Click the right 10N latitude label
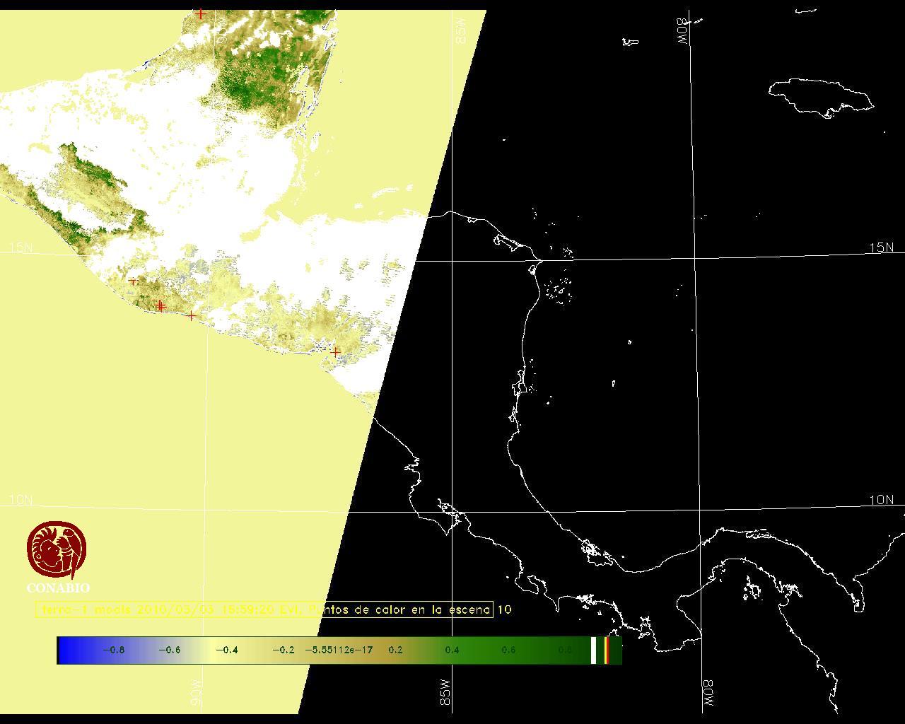The width and height of the screenshot is (905, 724). 881,500
